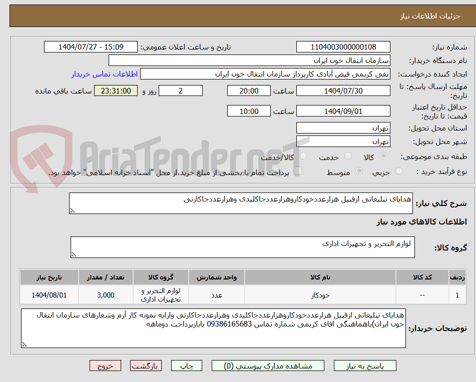This screenshot has width=476, height=382.
Task: Click the 23:31:00 remaining time counter
Action: point(116,91)
